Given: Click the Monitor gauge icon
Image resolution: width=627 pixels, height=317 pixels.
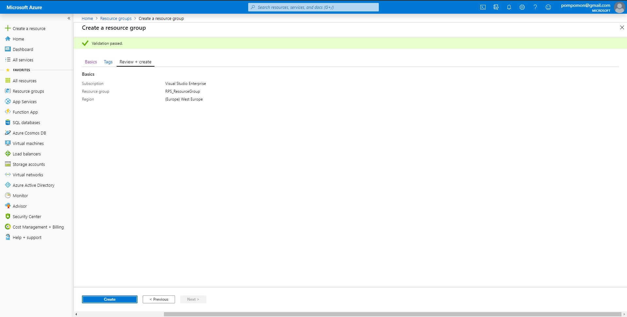Looking at the screenshot, I should click(8, 196).
